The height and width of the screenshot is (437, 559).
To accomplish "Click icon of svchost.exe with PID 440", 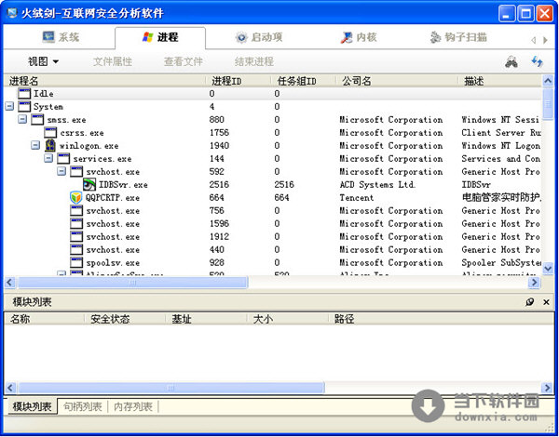I will point(76,250).
